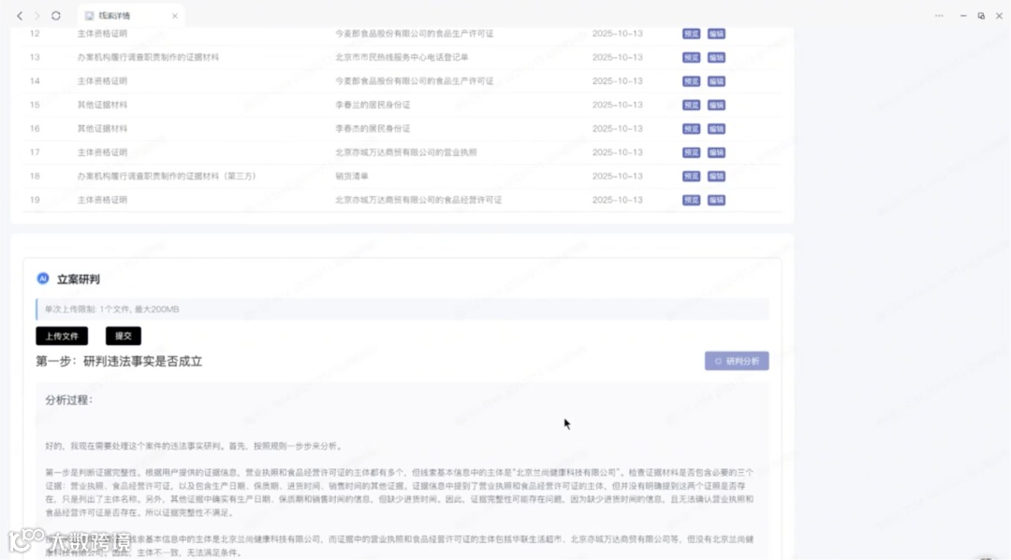The width and height of the screenshot is (1011, 560).
Task: Open the three-dot more options menu
Action: [939, 14]
